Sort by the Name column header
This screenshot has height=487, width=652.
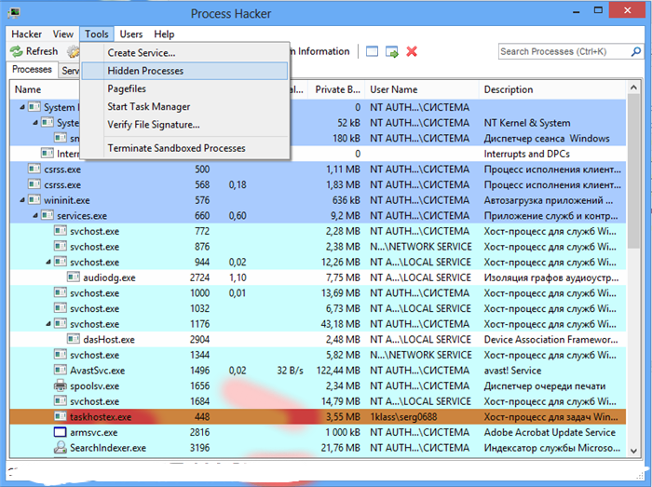[45, 89]
